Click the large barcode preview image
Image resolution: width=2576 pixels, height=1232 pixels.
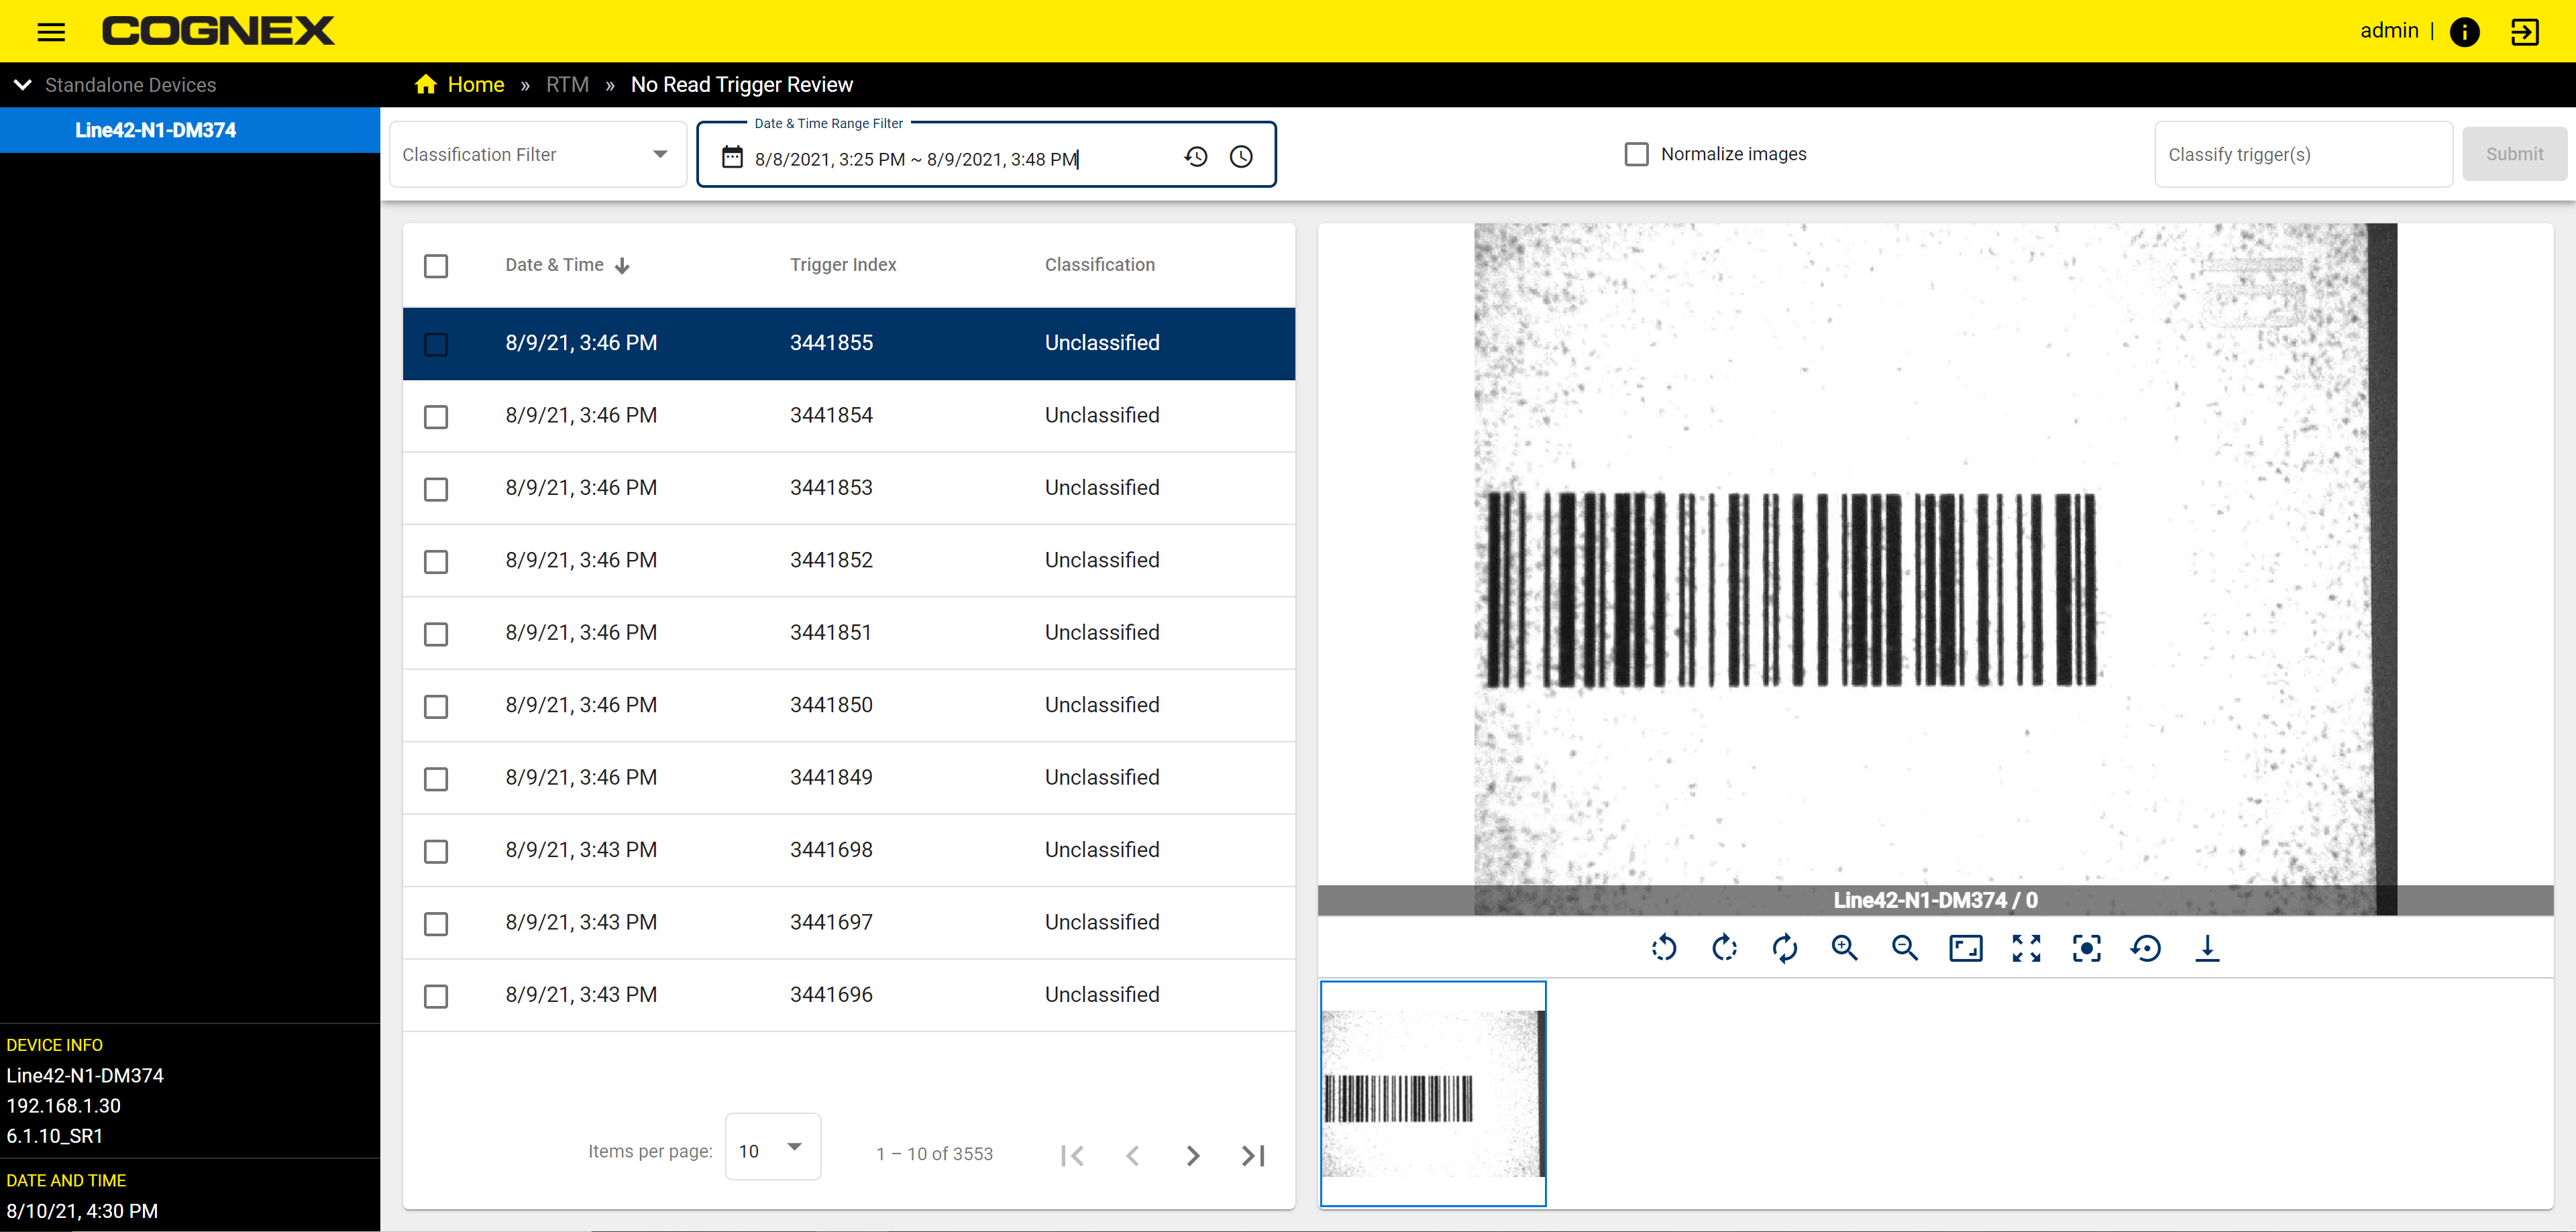point(1935,568)
